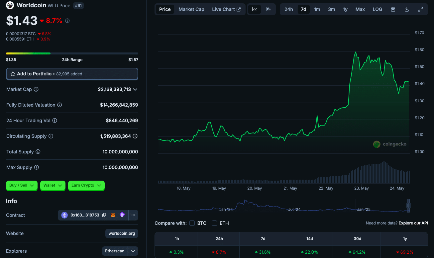Show Fully Diluted Valuation info icon
The width and height of the screenshot is (434, 258).
(59, 105)
